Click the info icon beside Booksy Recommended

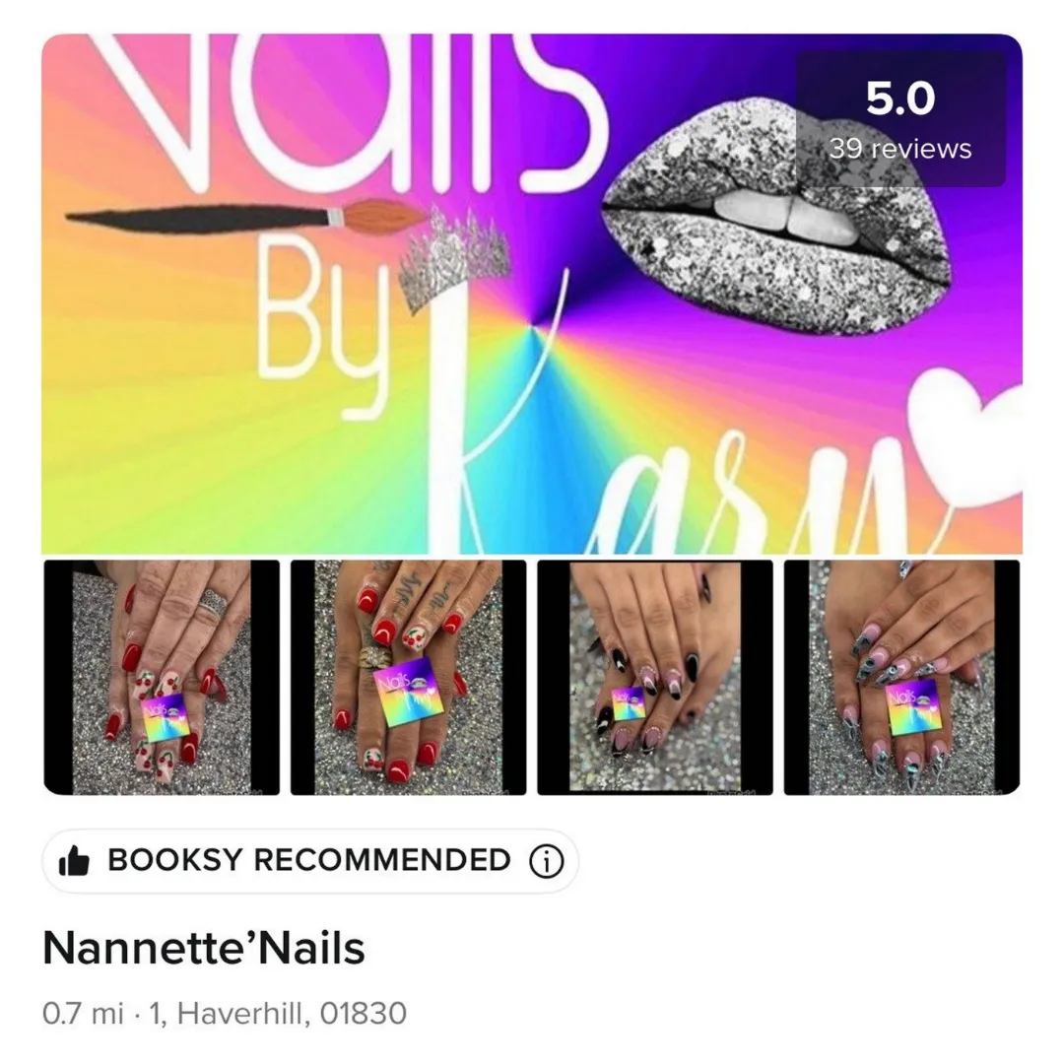pos(546,861)
